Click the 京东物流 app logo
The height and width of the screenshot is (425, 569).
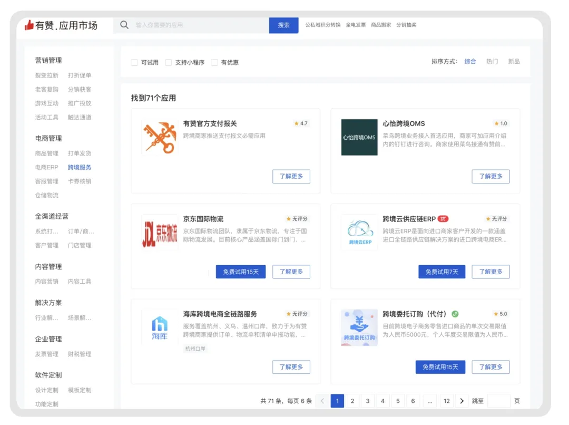pyautogui.click(x=160, y=233)
